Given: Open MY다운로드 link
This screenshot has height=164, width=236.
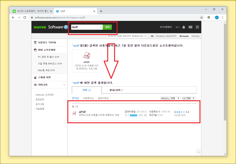Looking at the screenshot, I should pos(166,27).
